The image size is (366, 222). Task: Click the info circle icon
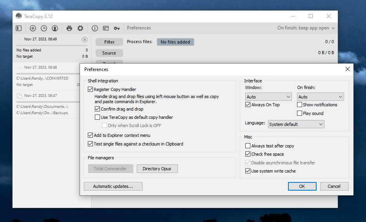coord(94,28)
